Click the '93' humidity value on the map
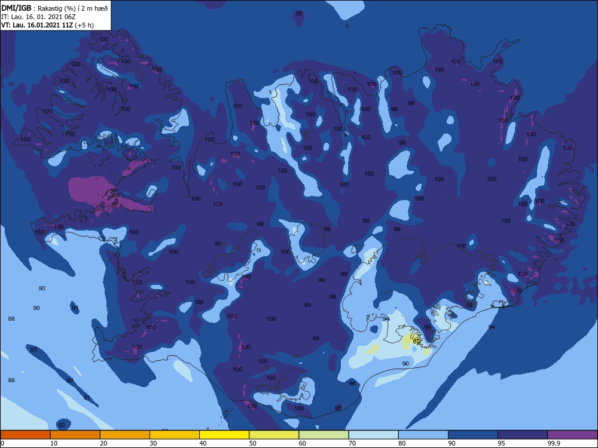 click(x=33, y=349)
